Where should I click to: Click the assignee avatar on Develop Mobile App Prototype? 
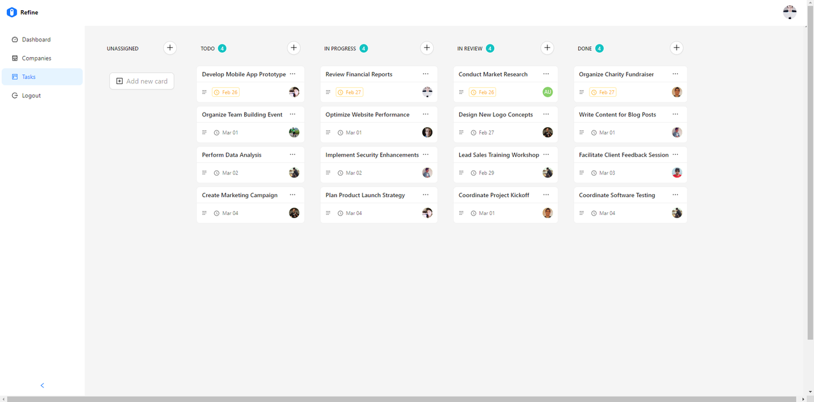[294, 92]
